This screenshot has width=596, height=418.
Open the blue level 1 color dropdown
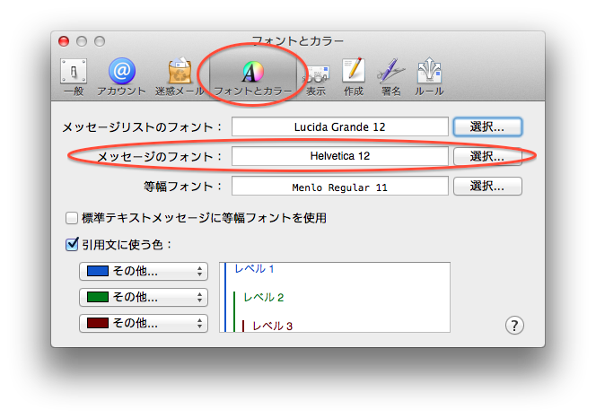[143, 271]
